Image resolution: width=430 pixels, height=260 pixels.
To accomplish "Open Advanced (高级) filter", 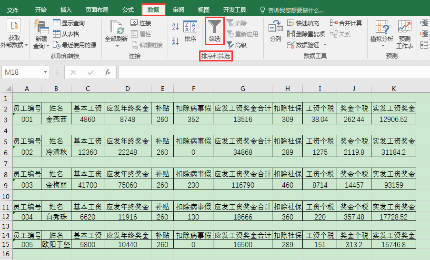I will click(x=236, y=45).
